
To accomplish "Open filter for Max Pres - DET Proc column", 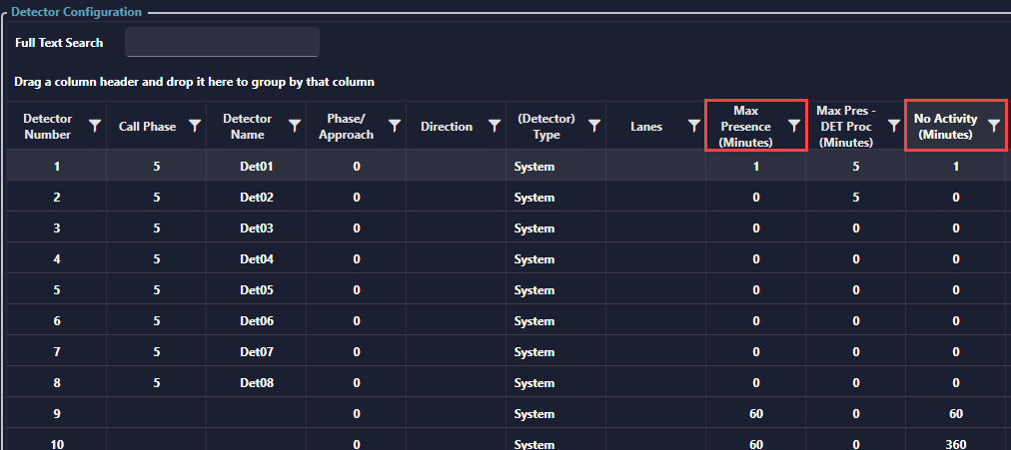I will [894, 126].
